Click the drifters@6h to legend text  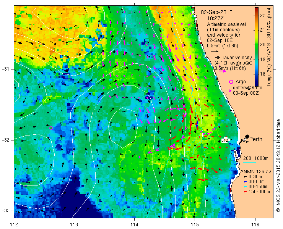pyautogui.click(x=247, y=88)
